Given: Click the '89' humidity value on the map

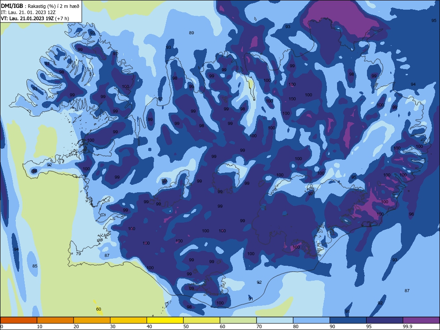Looking at the screenshot, I should [191, 33].
